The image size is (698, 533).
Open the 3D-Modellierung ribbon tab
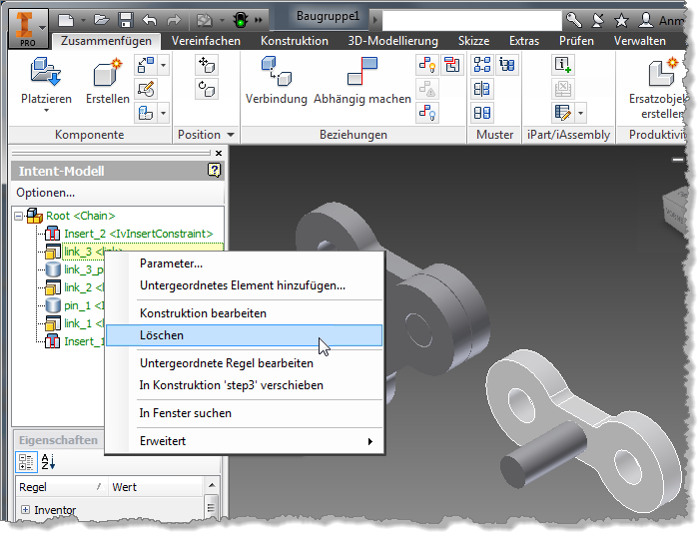[392, 41]
